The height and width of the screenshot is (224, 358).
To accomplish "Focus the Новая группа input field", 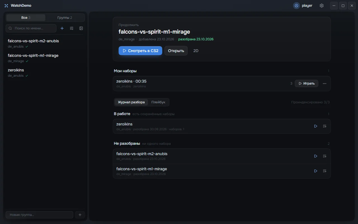I will pyautogui.click(x=39, y=215).
